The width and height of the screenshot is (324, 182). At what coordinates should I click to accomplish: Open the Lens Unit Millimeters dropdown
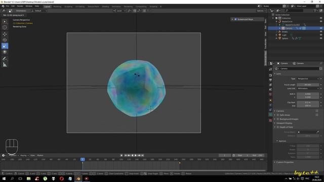[308, 88]
